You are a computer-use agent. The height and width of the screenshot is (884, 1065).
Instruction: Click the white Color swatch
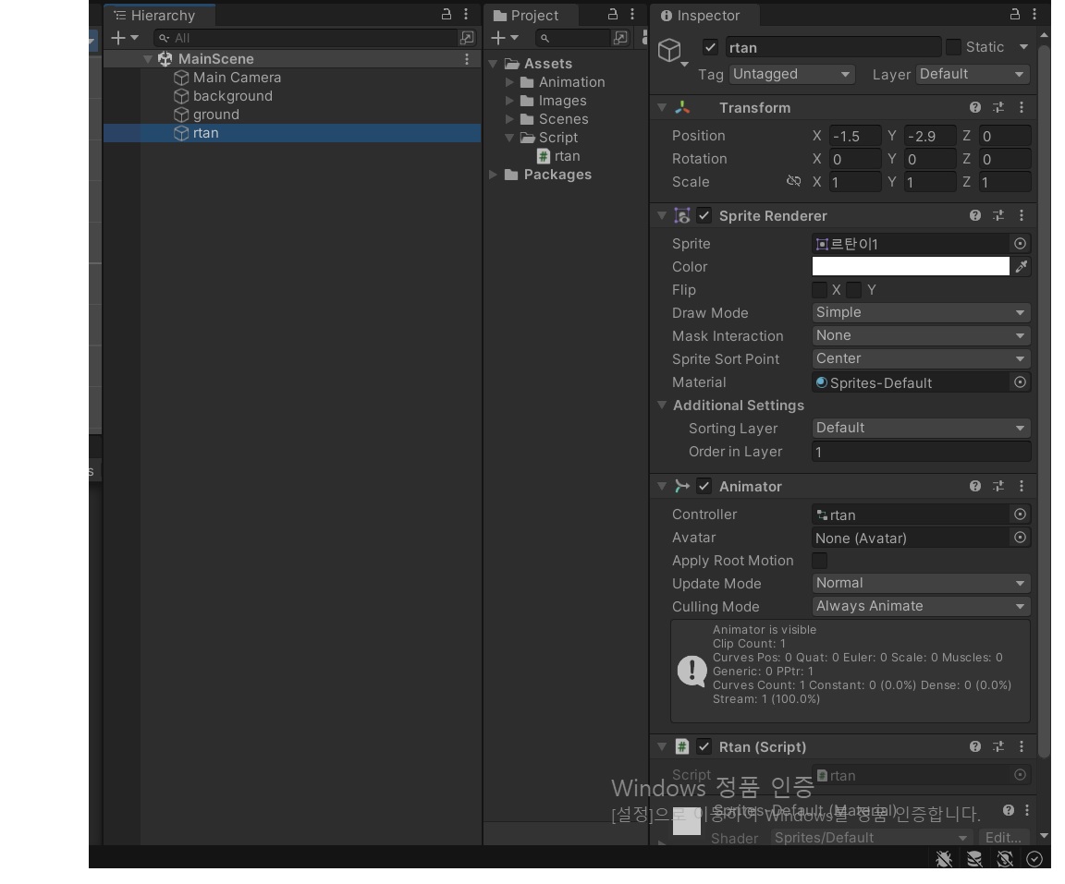911,266
